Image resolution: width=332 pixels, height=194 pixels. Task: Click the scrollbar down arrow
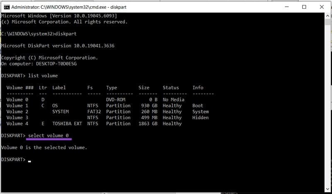(327, 189)
